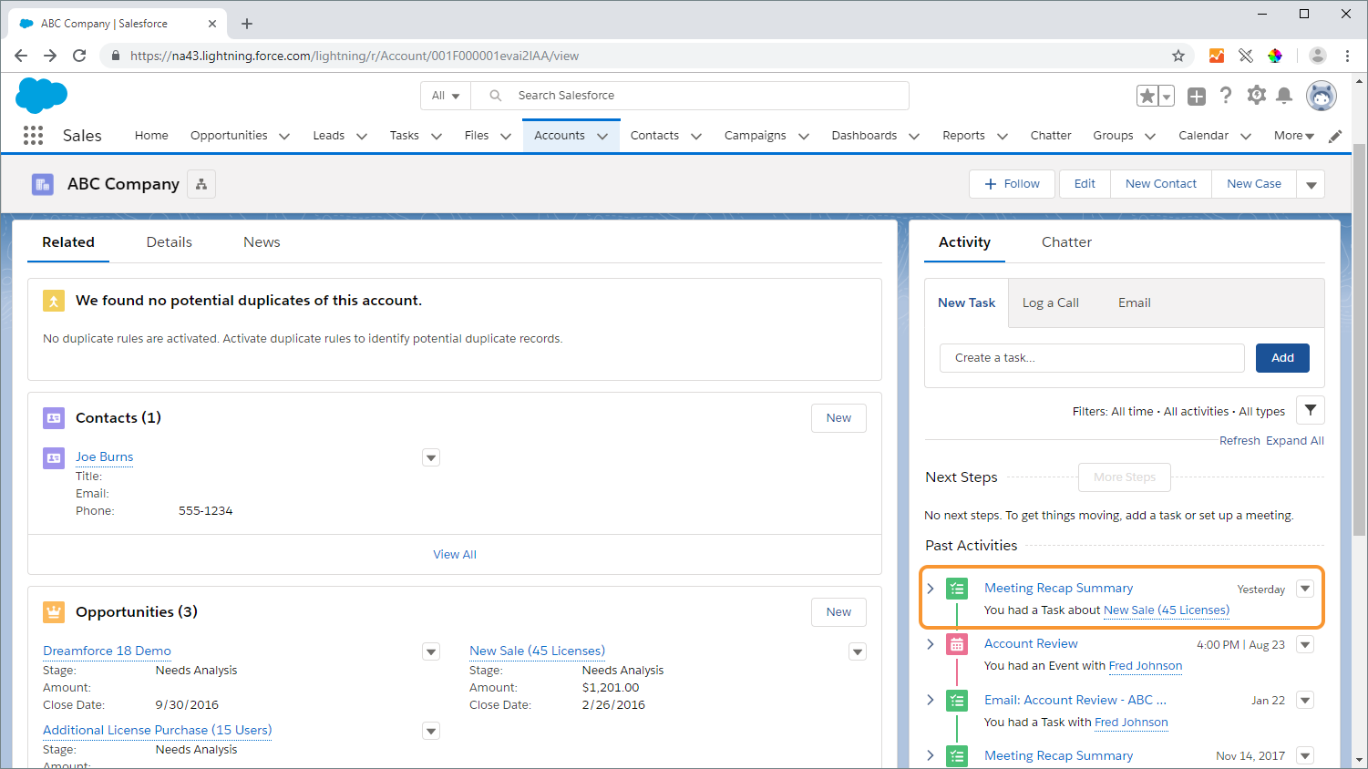This screenshot has width=1368, height=769.
Task: Open the Notifications bell icon
Action: [1284, 95]
